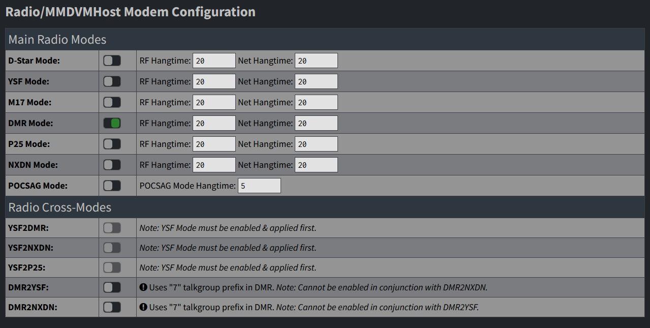Click the YSF Net Hangtime field

click(316, 81)
